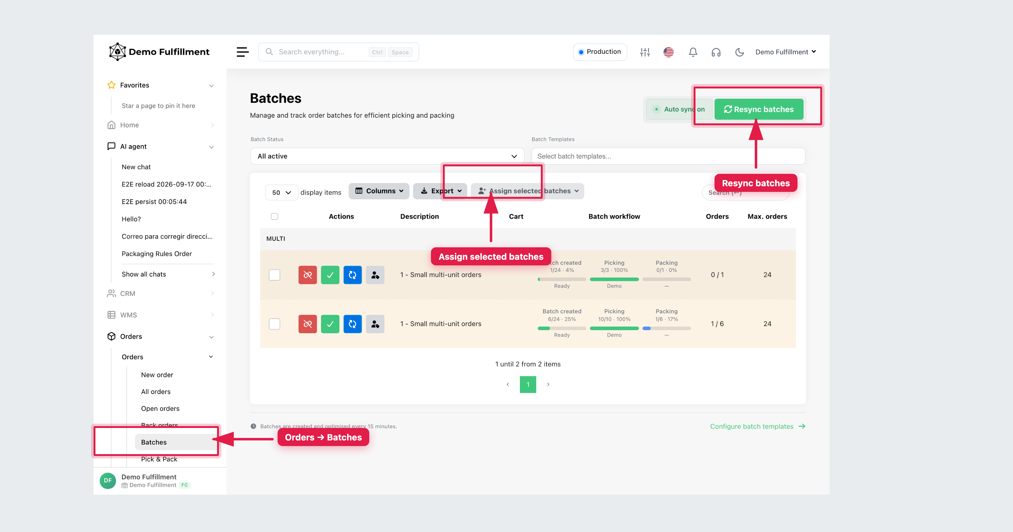Tick the checkbox of the 0 / 1 orders batch
The width and height of the screenshot is (1013, 532).
[274, 275]
